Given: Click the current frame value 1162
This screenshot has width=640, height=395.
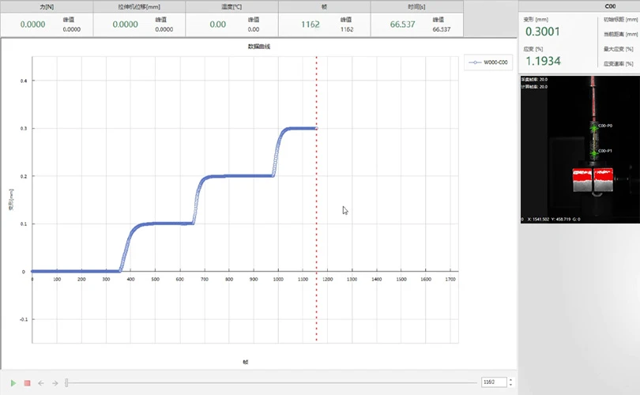Looking at the screenshot, I should click(311, 24).
